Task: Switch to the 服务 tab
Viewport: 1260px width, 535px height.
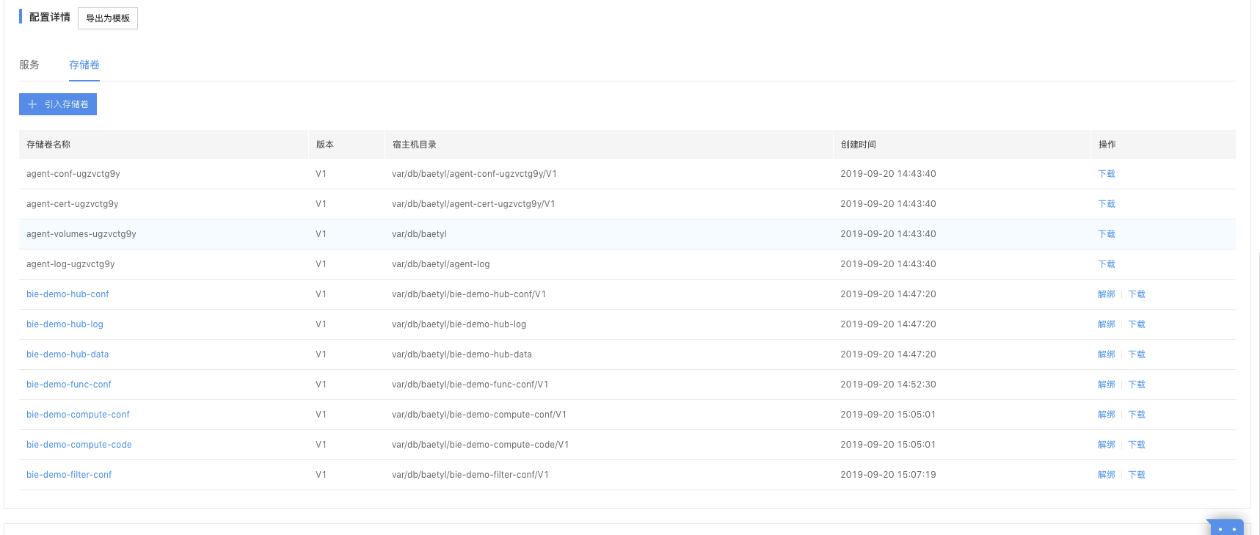Action: tap(29, 65)
